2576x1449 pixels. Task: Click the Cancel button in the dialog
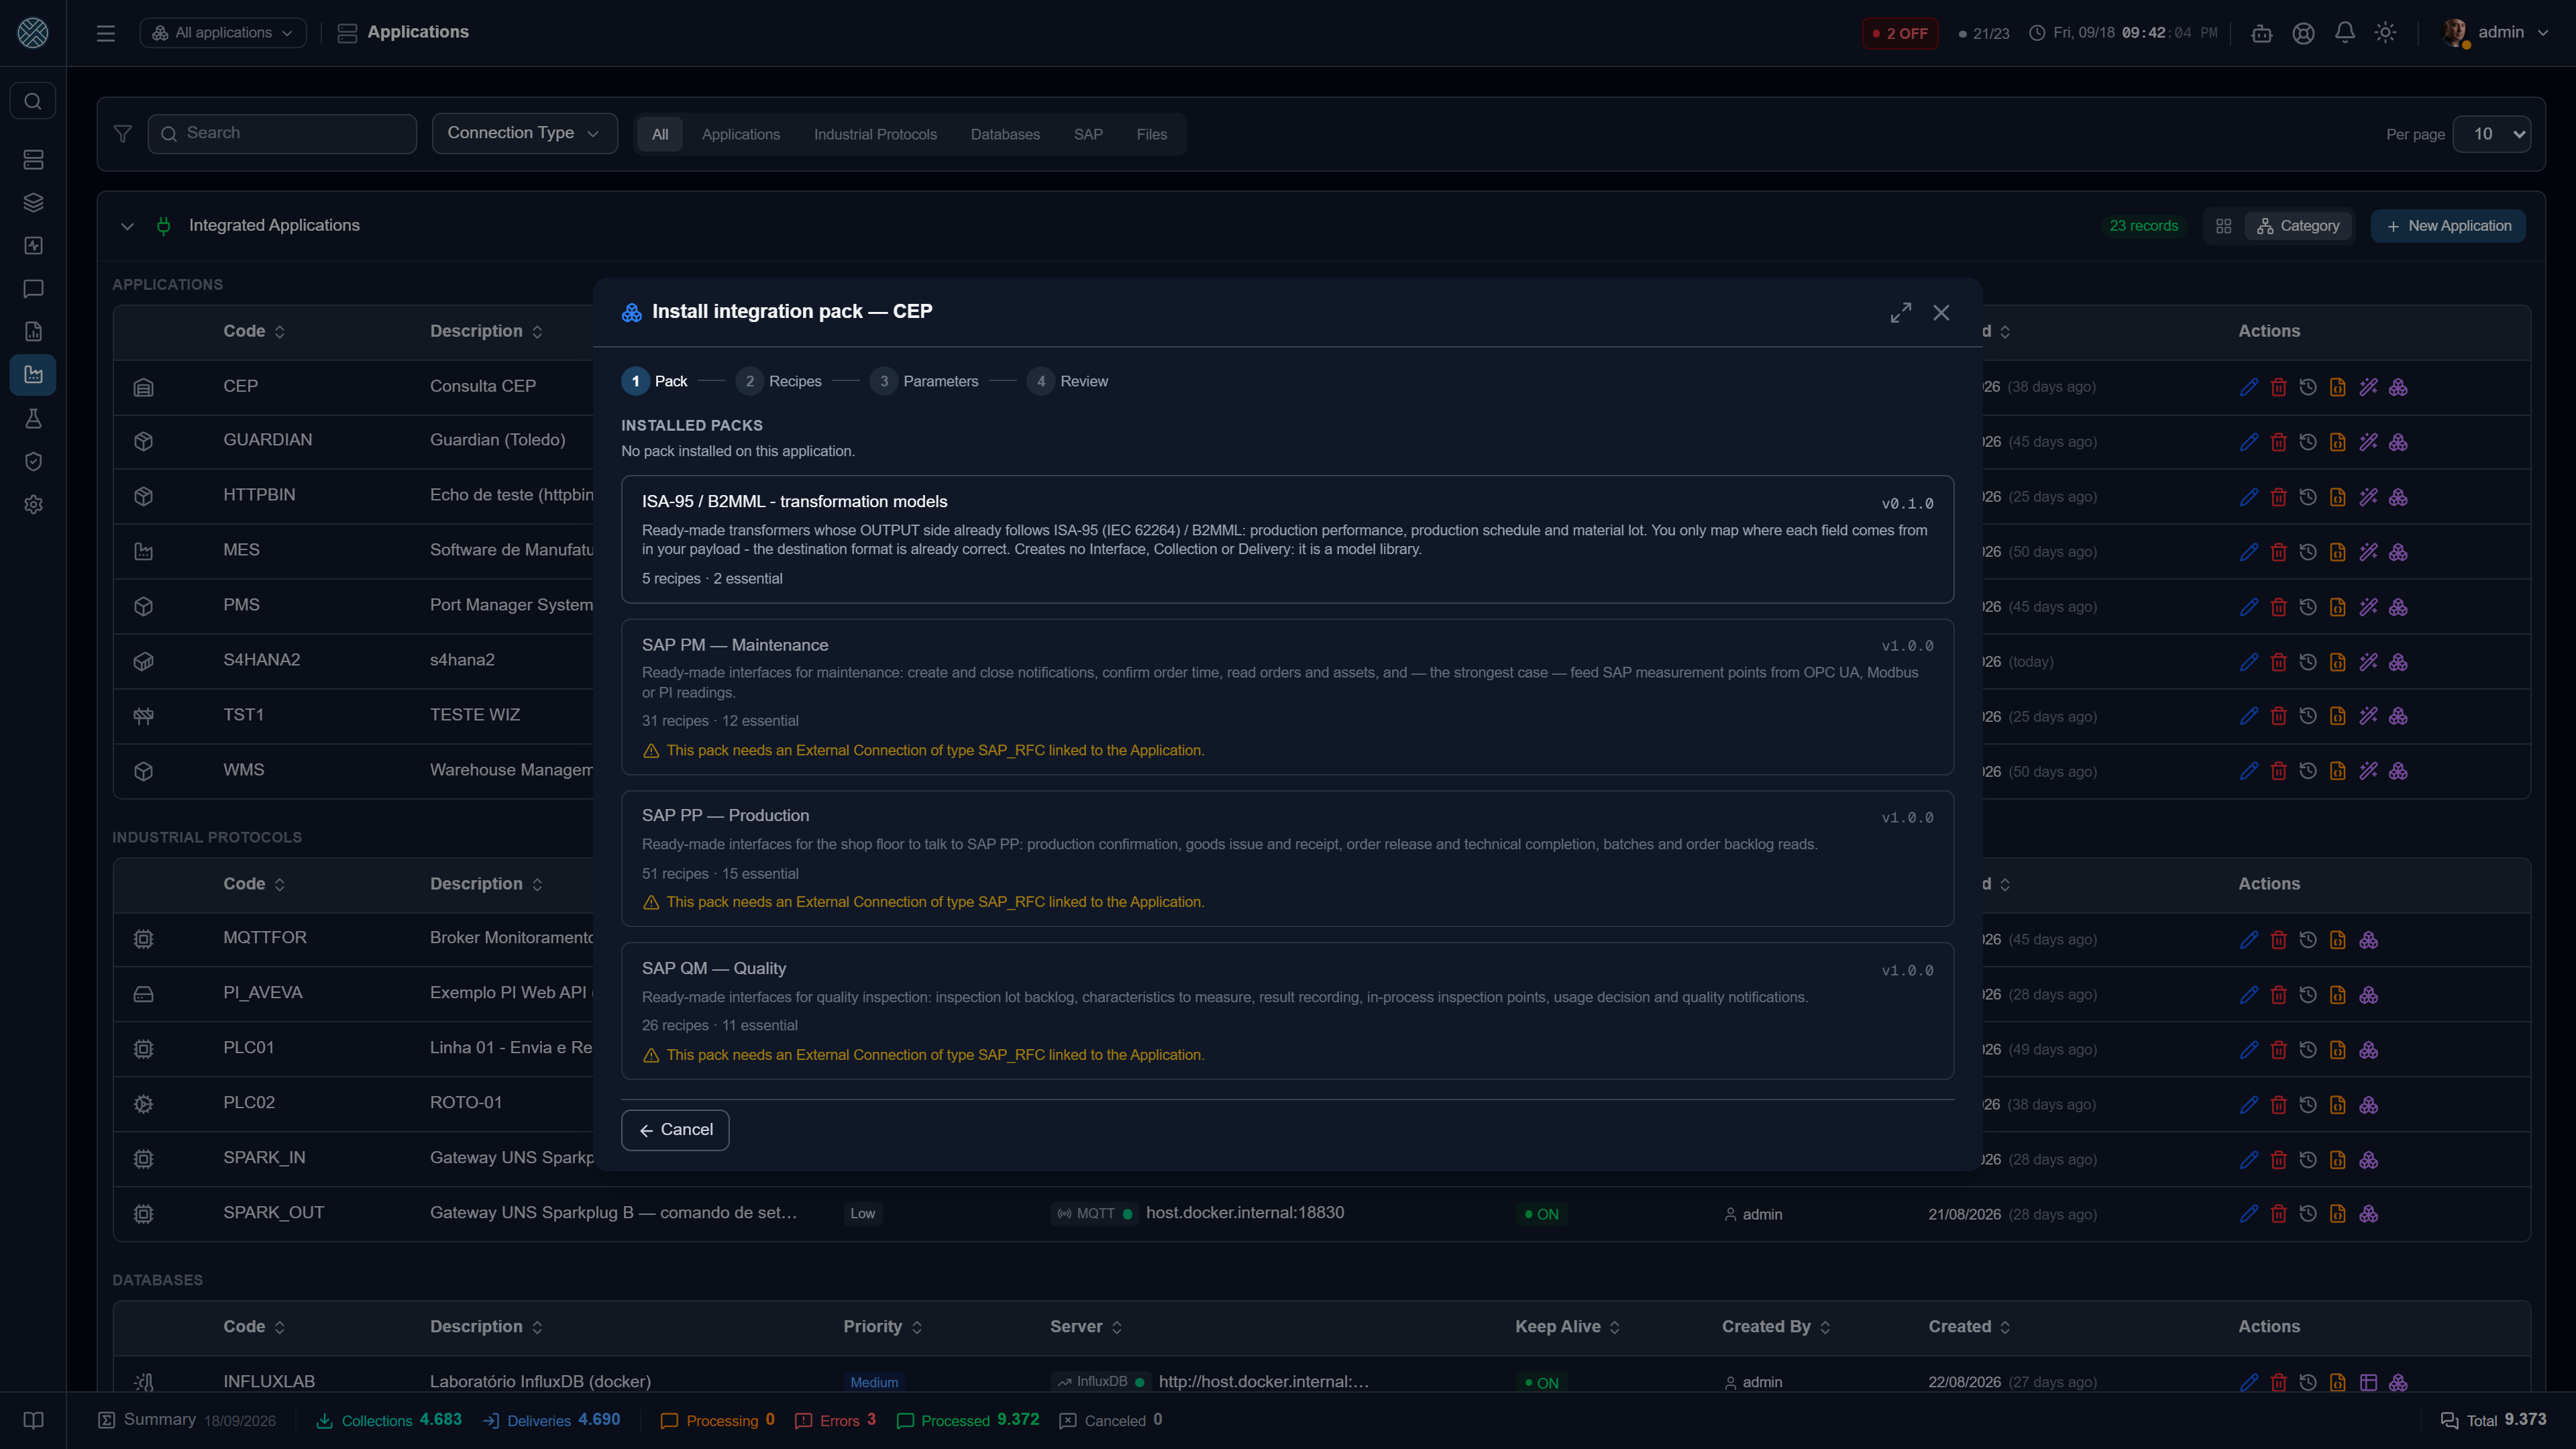point(675,1130)
